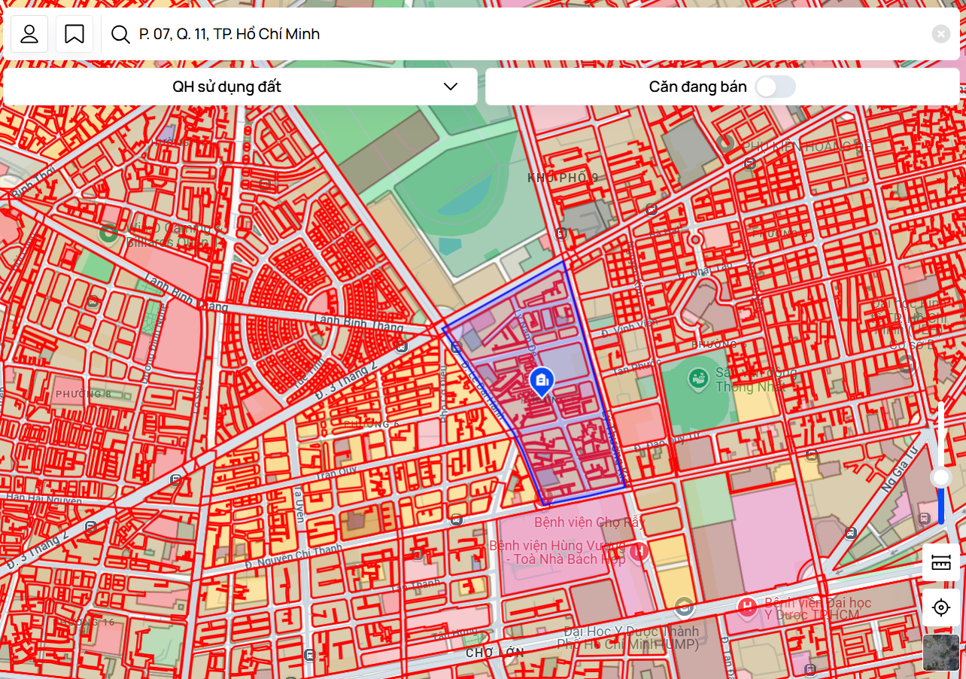Click the PHƯỜNG 6 ward label
Screen dimensions: 966x679
pos(371,424)
